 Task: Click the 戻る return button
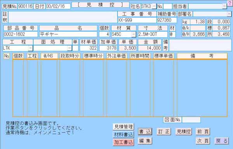(x=222, y=141)
